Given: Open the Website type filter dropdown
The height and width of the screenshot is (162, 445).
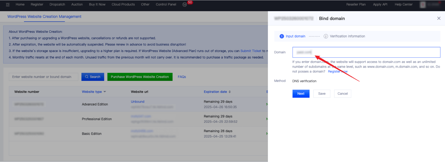Looking at the screenshot, I should [x=105, y=92].
